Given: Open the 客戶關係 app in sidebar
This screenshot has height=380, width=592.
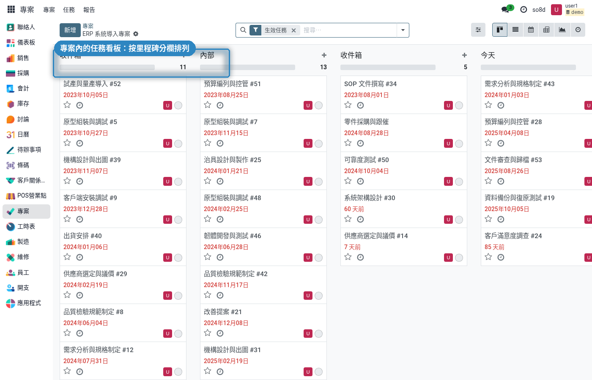Looking at the screenshot, I should [x=26, y=180].
